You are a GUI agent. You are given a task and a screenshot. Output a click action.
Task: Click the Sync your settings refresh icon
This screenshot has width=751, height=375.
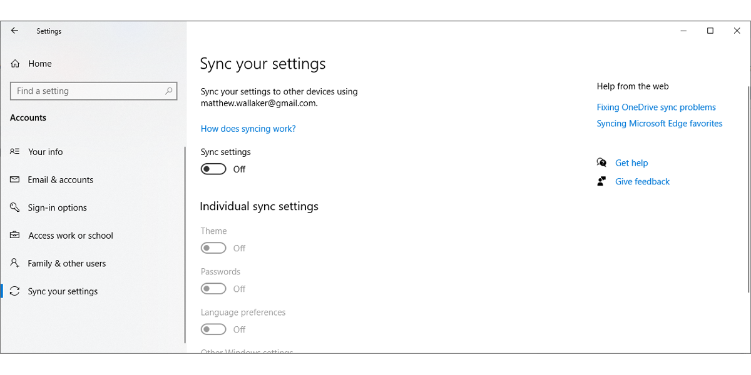tap(14, 291)
